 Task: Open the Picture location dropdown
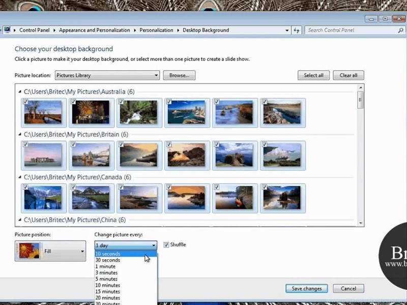point(107,75)
